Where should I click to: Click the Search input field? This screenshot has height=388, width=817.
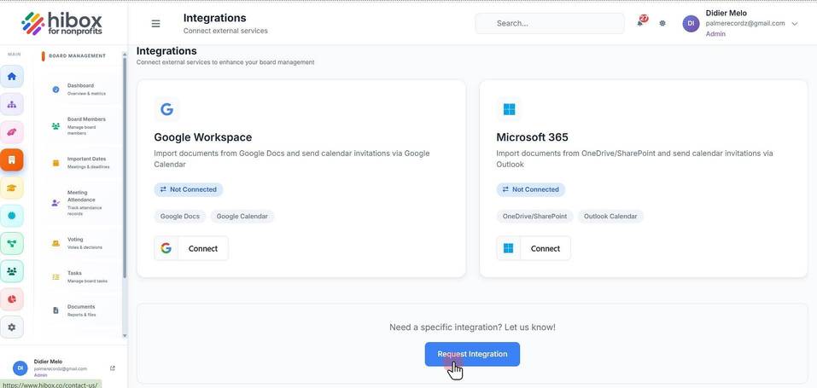coord(550,23)
